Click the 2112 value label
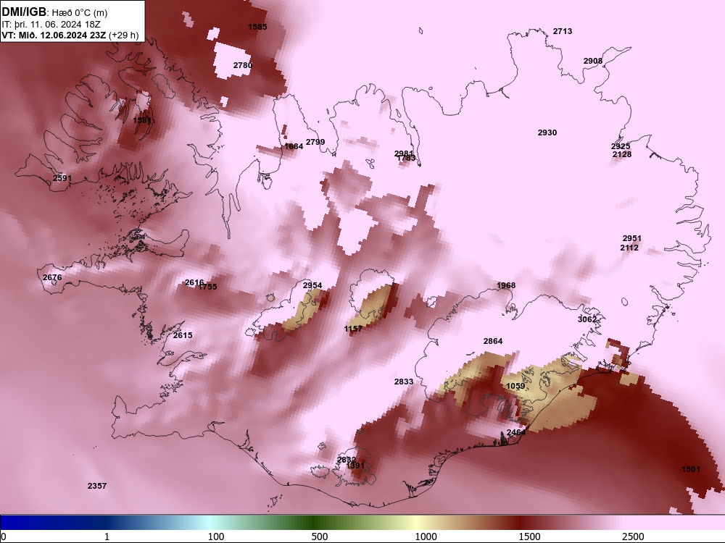 (629, 248)
